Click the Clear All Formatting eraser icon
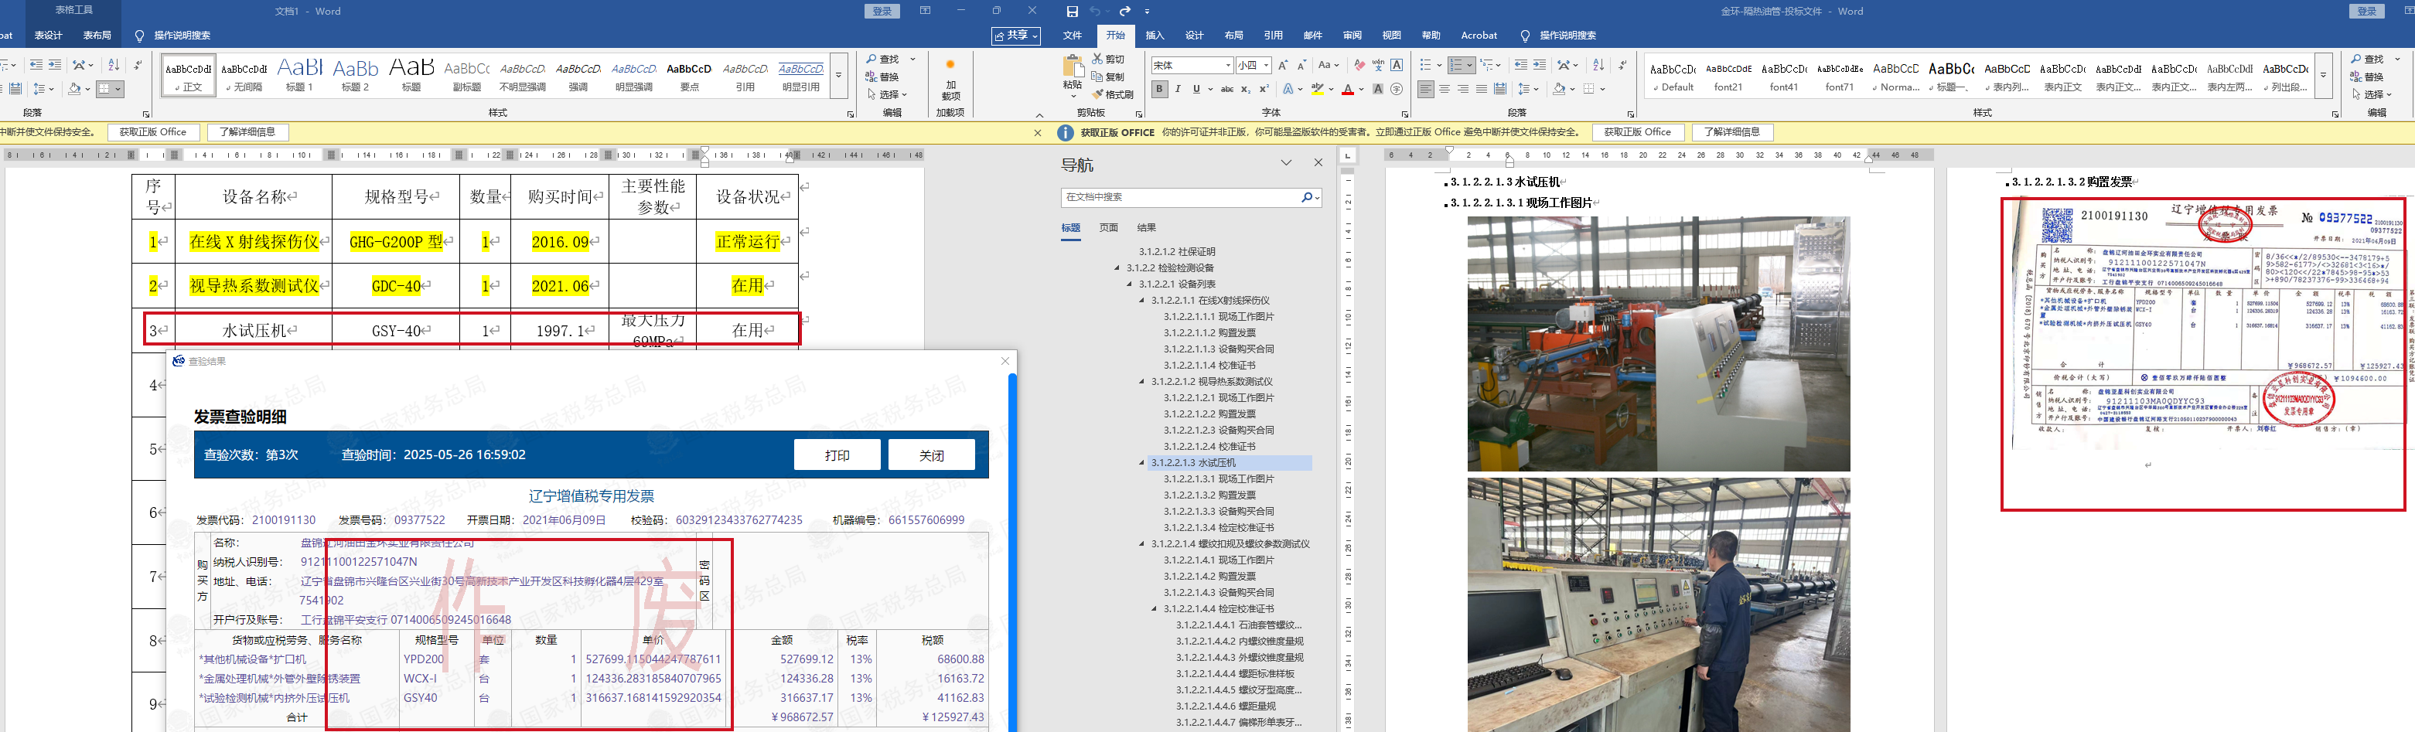Image resolution: width=2415 pixels, height=732 pixels. tap(1359, 66)
